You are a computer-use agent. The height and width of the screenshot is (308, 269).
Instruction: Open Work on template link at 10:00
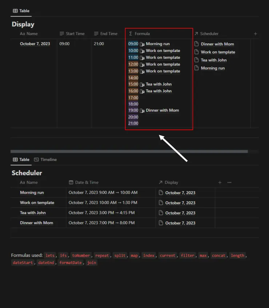(x=163, y=51)
